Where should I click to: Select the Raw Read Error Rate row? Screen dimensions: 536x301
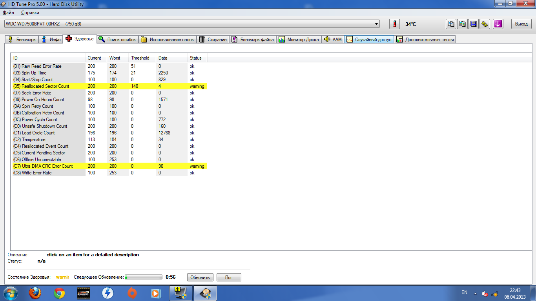(109, 66)
